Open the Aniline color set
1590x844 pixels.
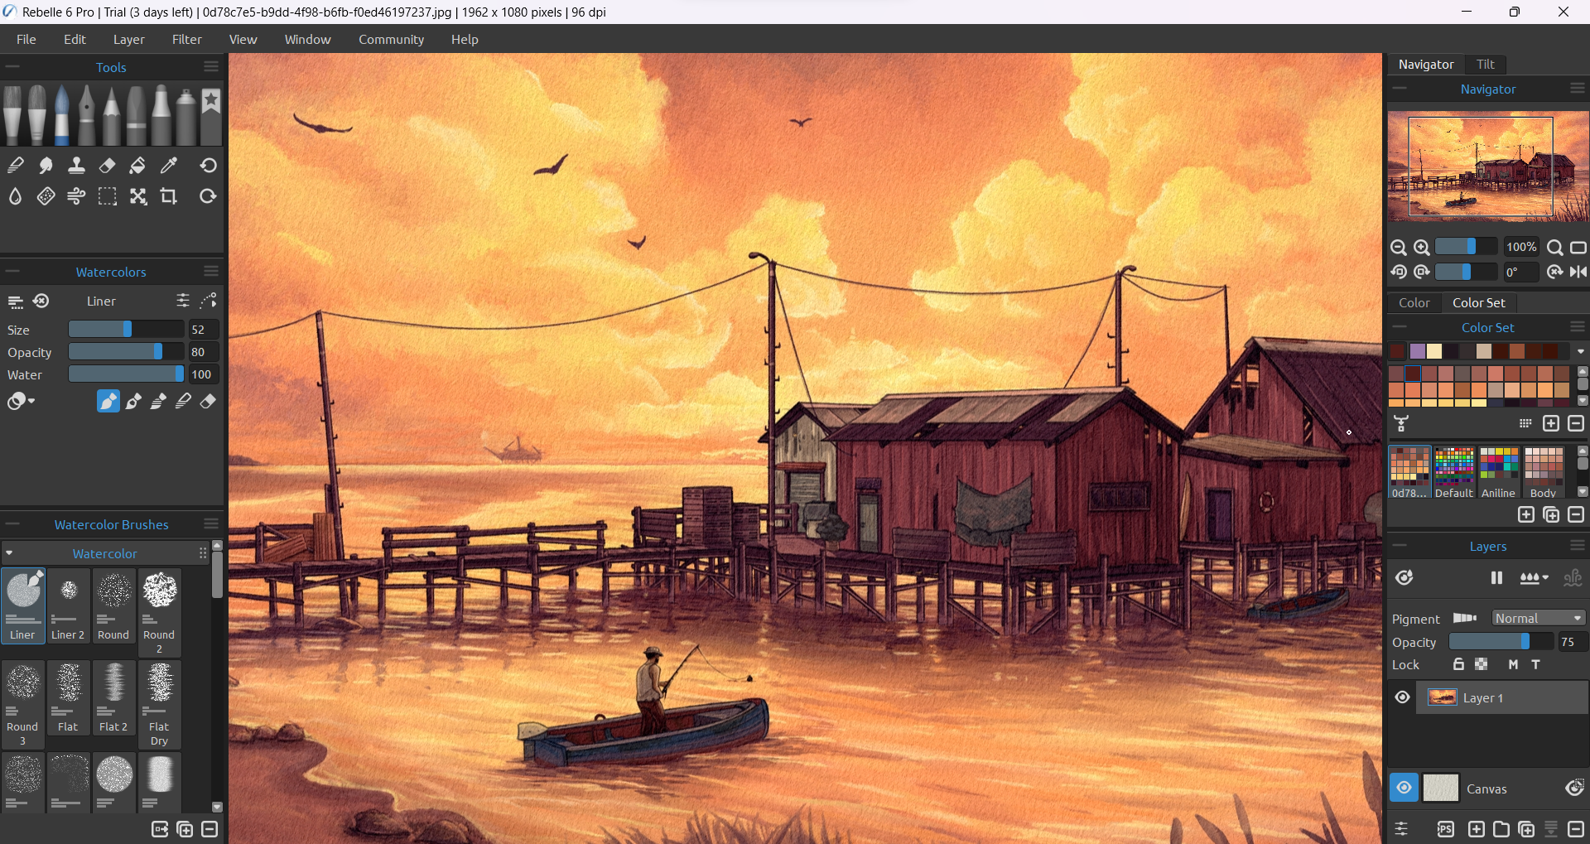click(1498, 471)
